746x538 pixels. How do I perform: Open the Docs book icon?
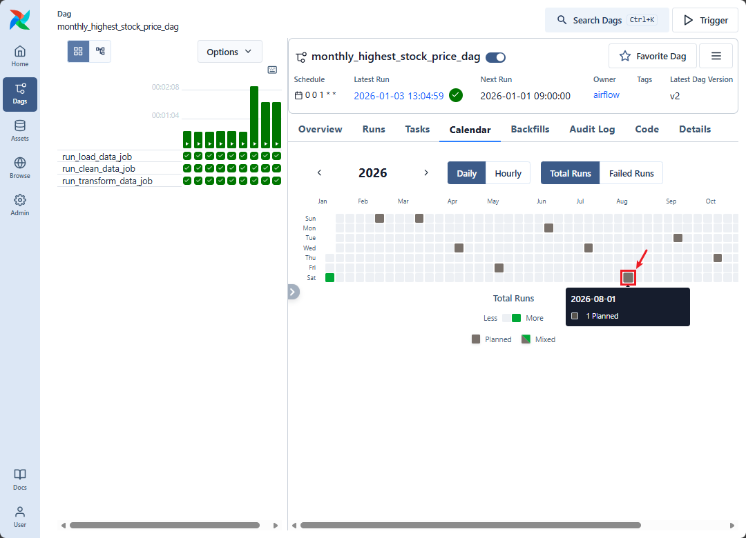20,479
